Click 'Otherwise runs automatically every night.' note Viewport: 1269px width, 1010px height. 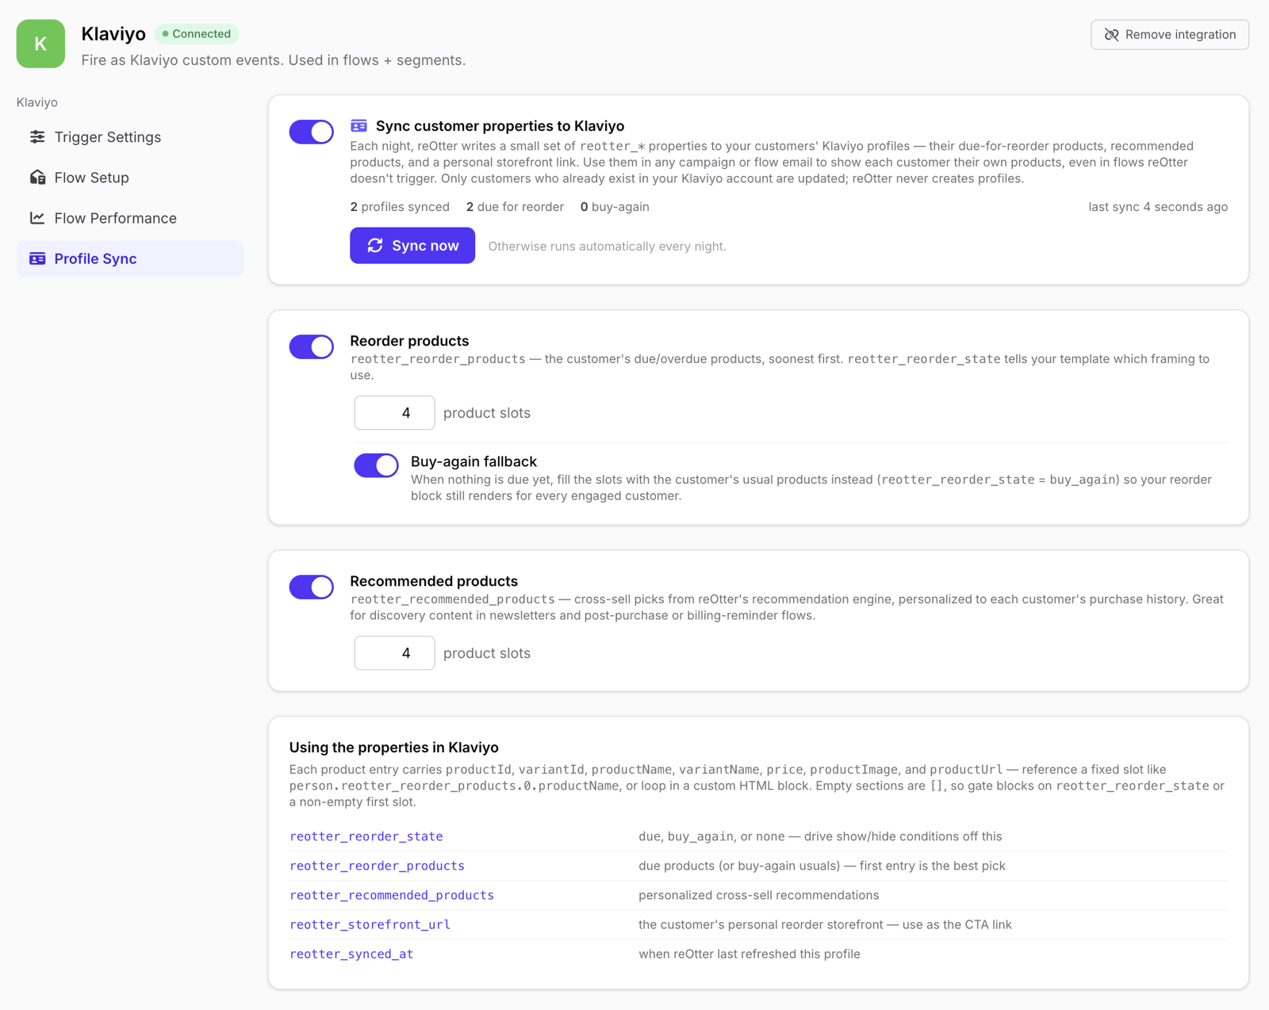(x=608, y=247)
